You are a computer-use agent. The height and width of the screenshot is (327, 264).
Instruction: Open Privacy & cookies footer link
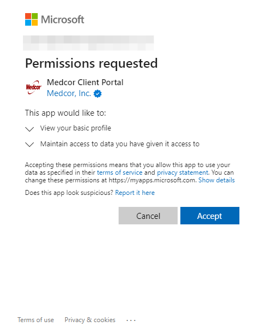point(90,320)
